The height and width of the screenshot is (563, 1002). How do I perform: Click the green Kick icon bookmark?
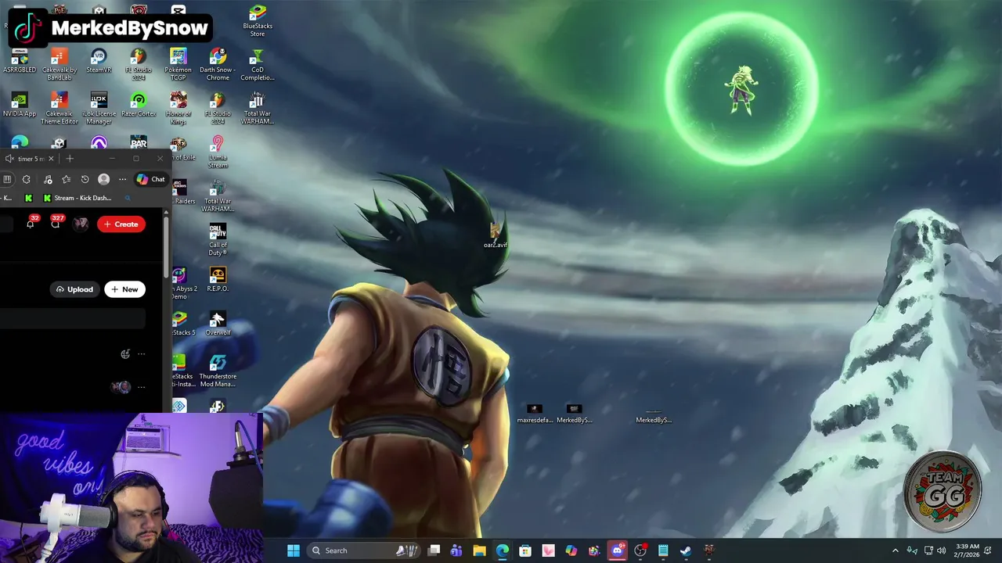(29, 198)
